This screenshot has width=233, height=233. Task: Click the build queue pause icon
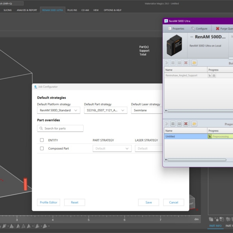pos(173,63)
